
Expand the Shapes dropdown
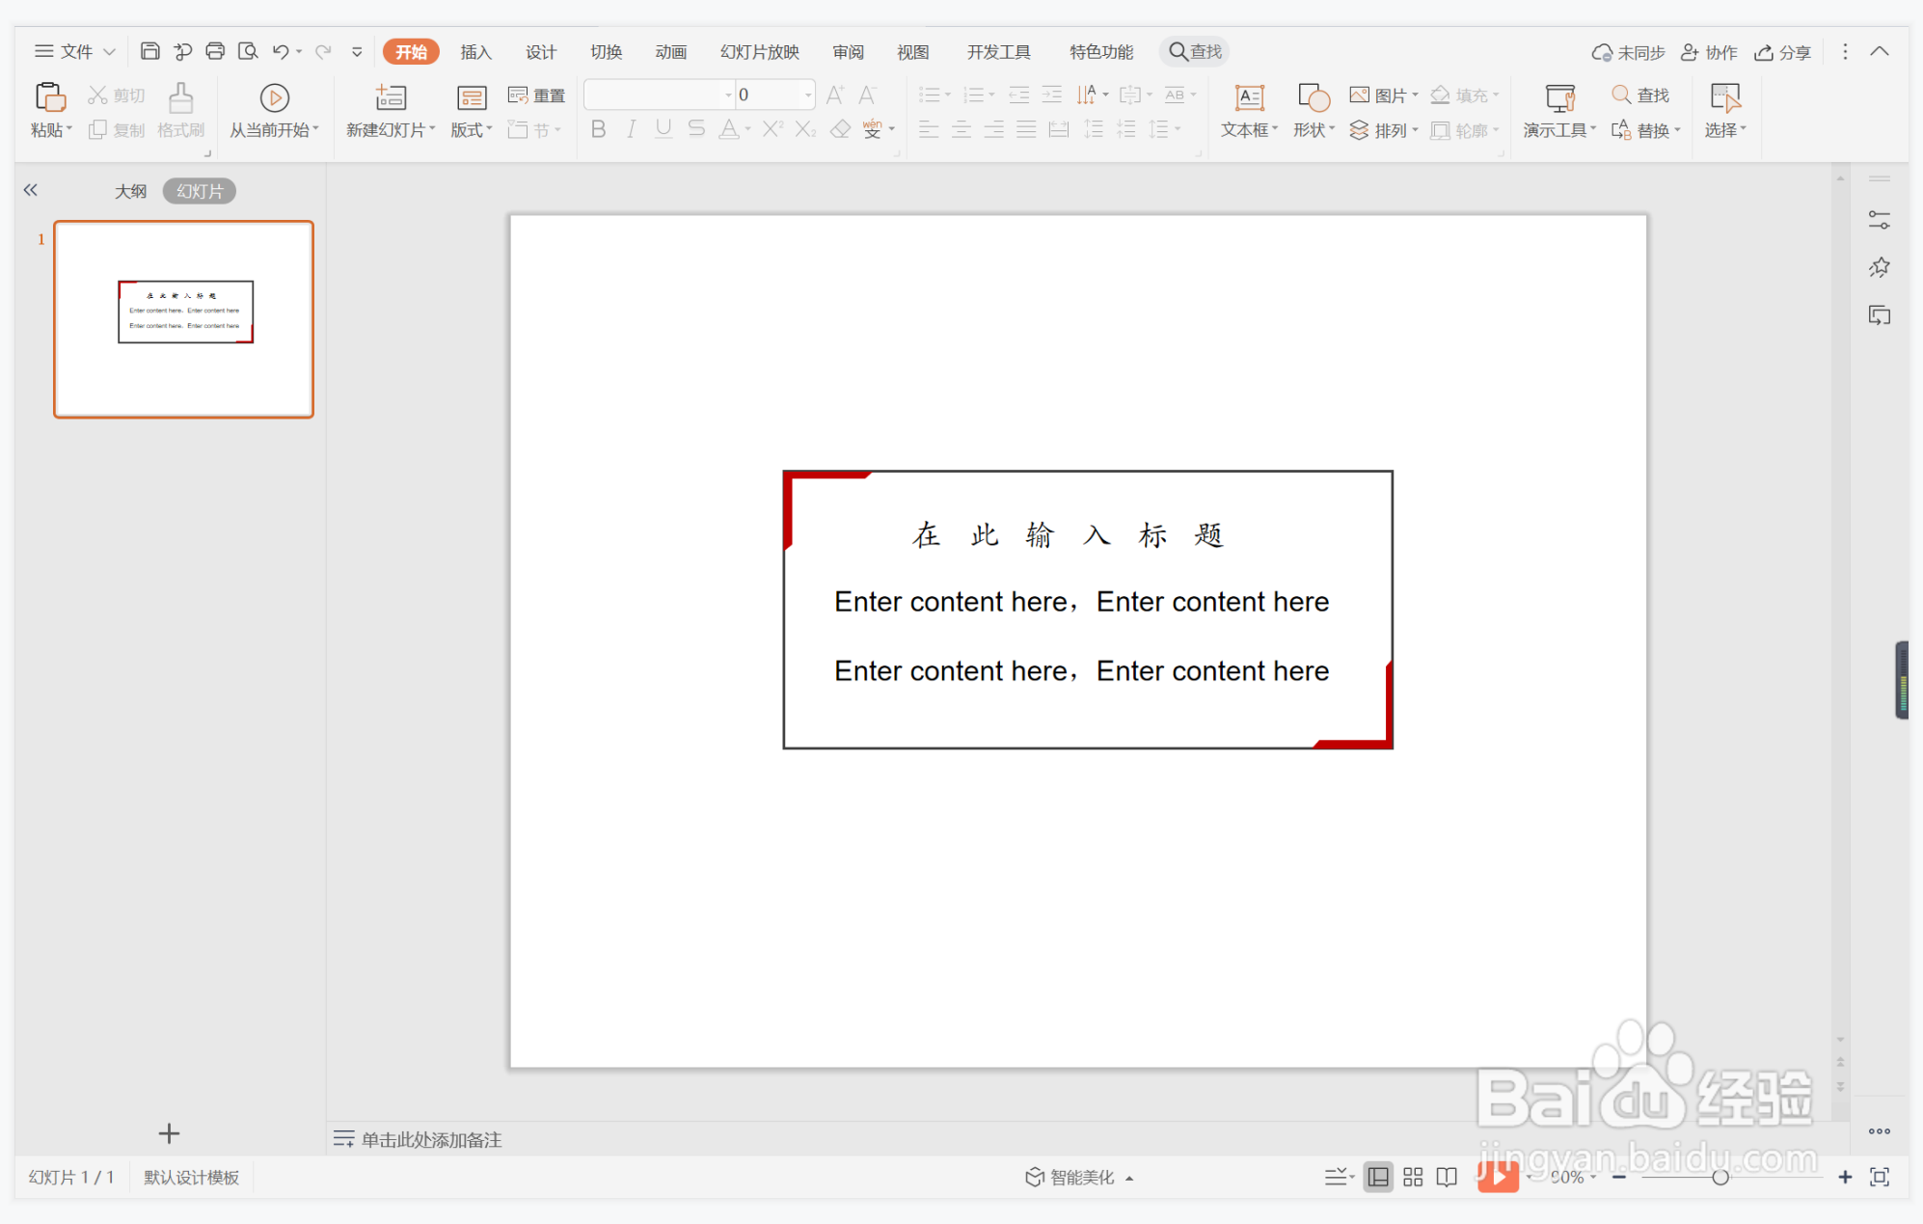pyautogui.click(x=1333, y=129)
